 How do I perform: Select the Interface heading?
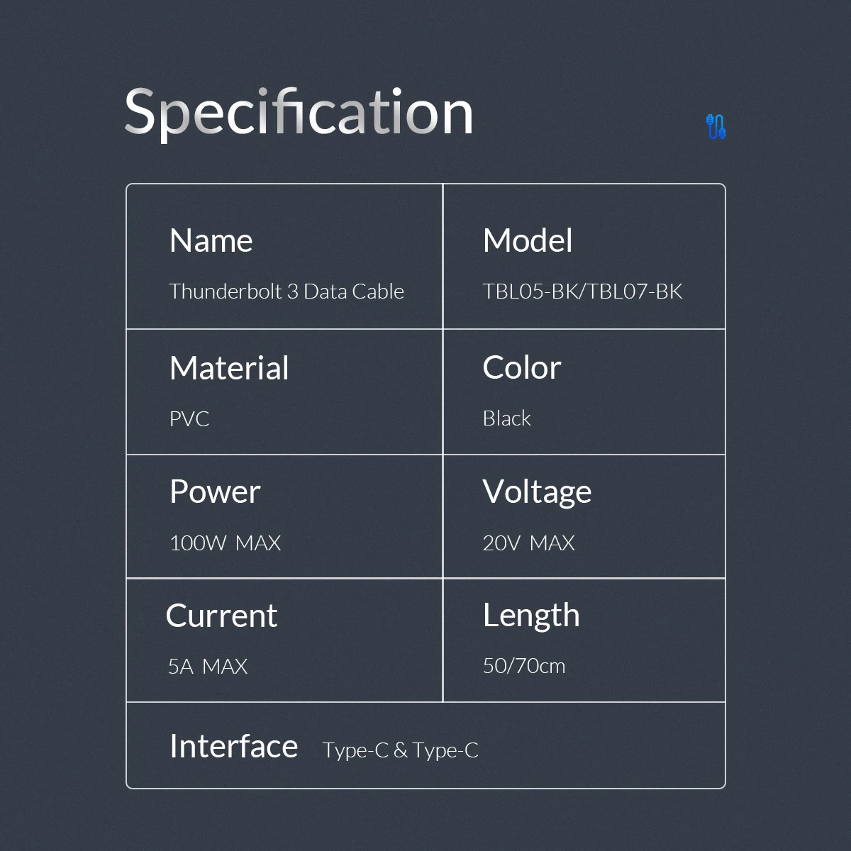tap(234, 746)
